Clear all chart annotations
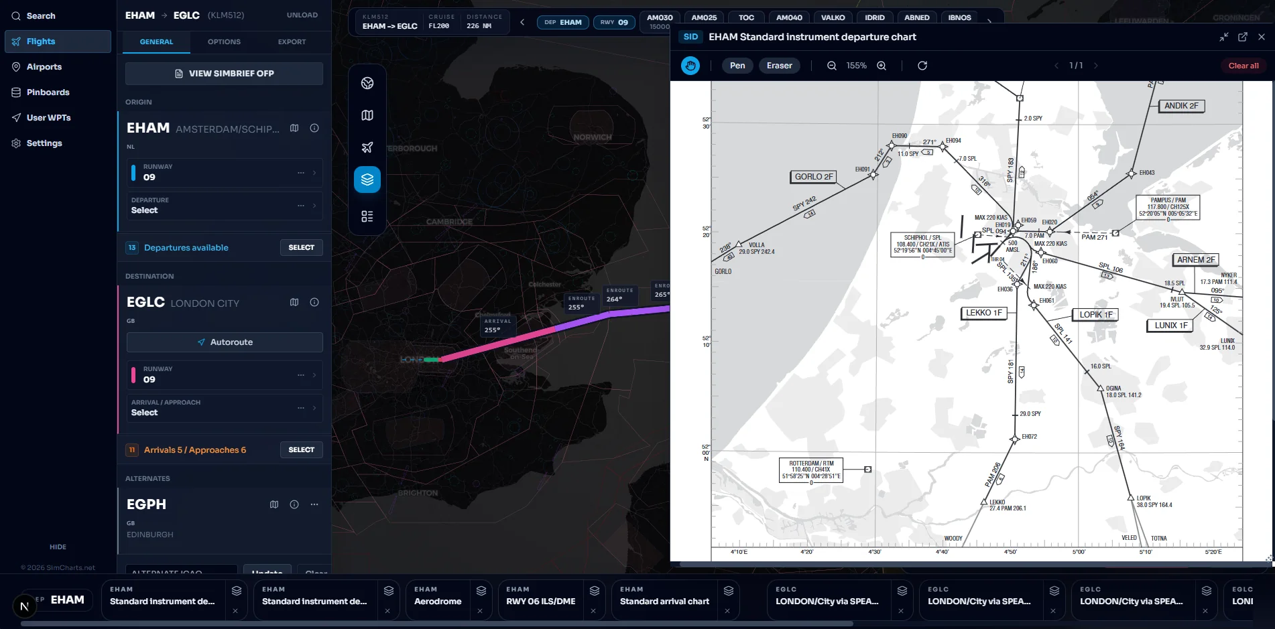The height and width of the screenshot is (629, 1275). coord(1243,66)
